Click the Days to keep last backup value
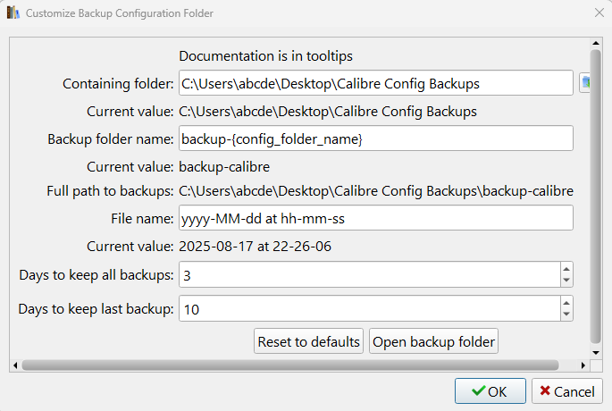Screen dimensions: 612x411 368,309
